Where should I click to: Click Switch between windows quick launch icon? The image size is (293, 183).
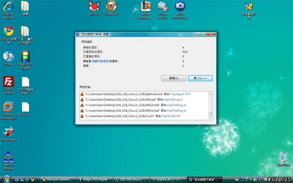tap(22, 180)
